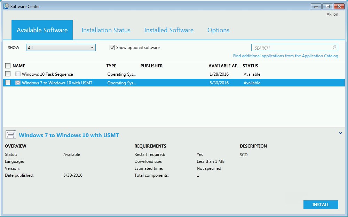Click the Date published value 5/30/2016
Viewport: 348px width, 217px height.
coord(73,175)
